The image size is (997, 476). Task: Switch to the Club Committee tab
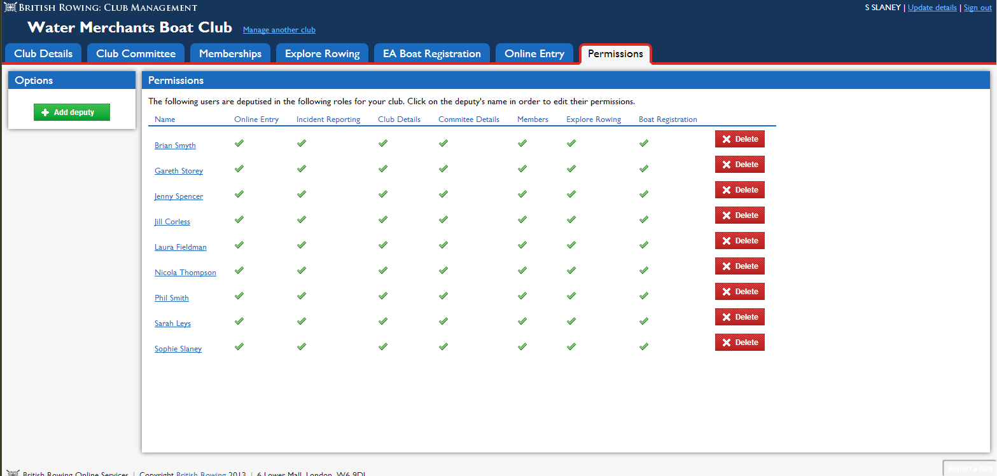(x=136, y=53)
